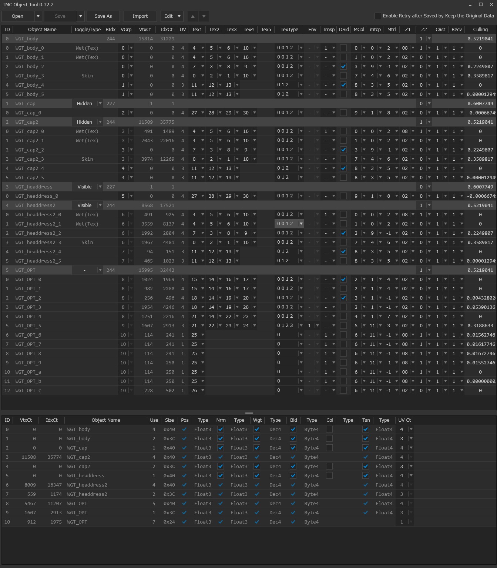Click WGT_OPT_b object name
This screenshot has width=497, height=568.
tap(28, 381)
